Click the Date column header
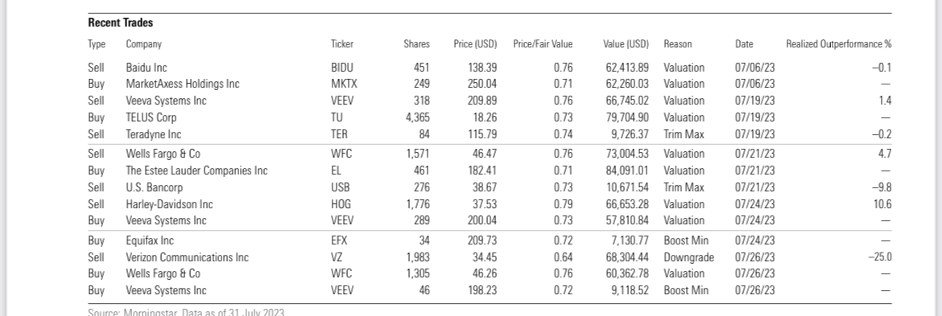Screen dimensions: 942x316 (744, 43)
